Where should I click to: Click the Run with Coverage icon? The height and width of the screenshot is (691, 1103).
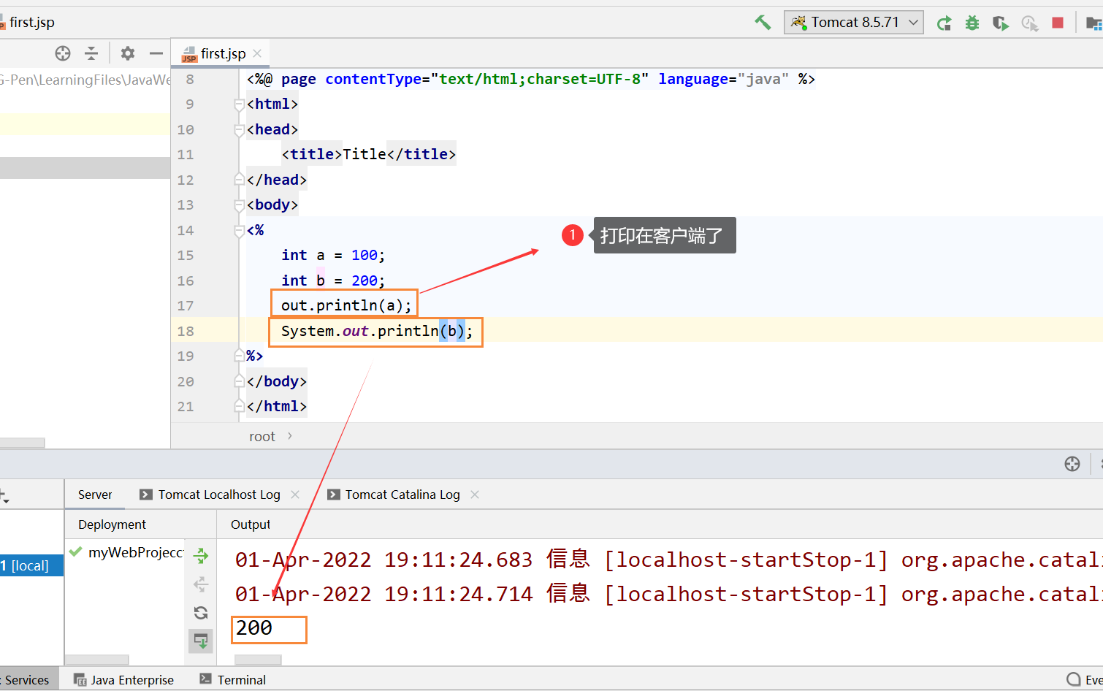(1000, 23)
